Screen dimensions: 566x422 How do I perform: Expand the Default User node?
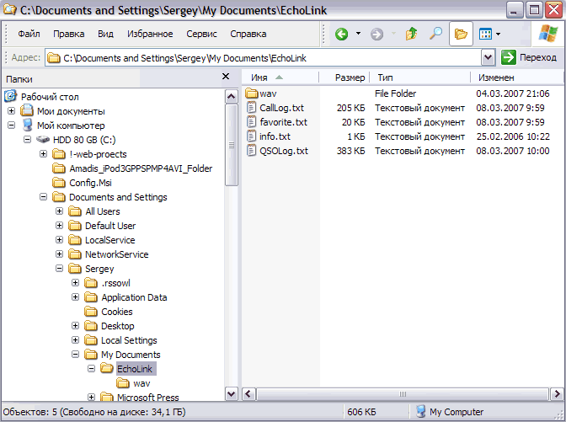(x=59, y=226)
